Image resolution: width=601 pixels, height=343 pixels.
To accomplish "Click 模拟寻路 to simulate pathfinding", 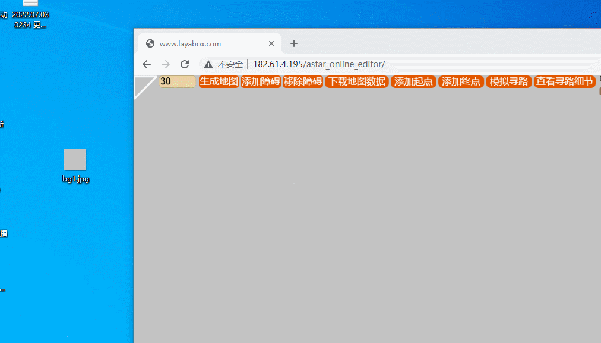I will pos(508,81).
